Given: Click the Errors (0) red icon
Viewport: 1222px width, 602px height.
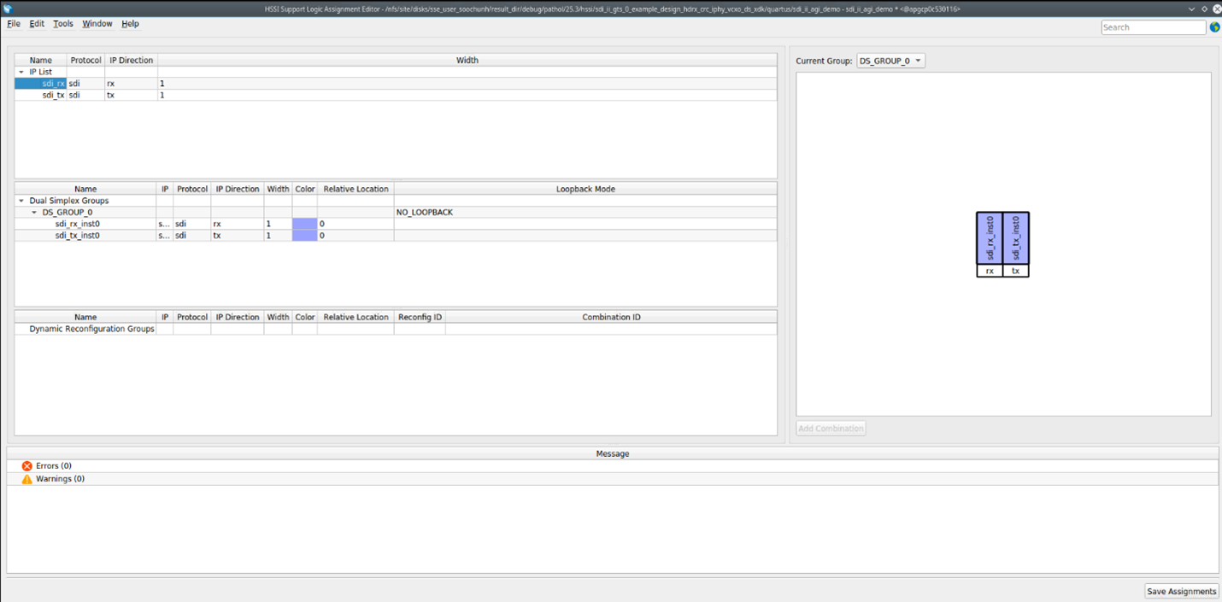Looking at the screenshot, I should coord(26,466).
